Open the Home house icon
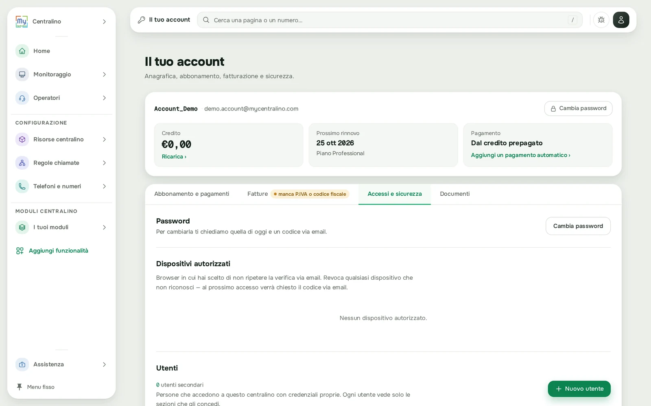The height and width of the screenshot is (406, 651). coord(22,51)
